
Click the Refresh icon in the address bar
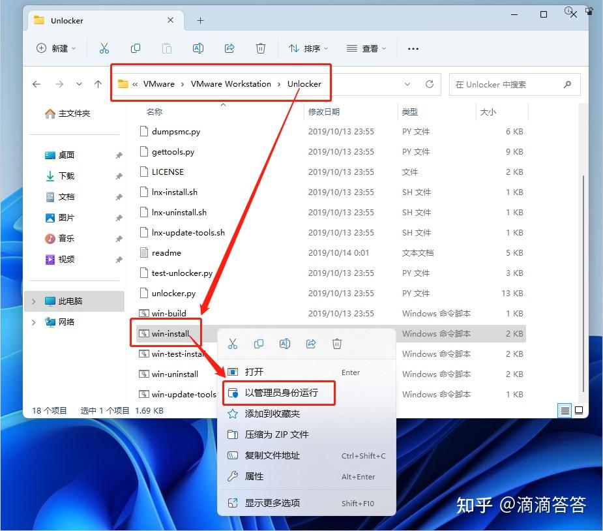tap(429, 84)
